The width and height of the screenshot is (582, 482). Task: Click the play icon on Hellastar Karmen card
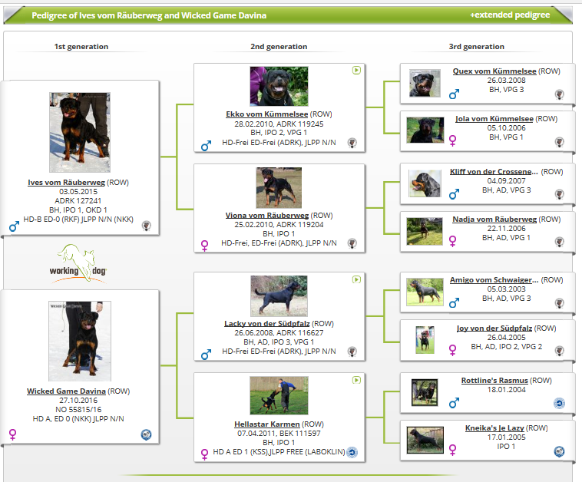(356, 380)
